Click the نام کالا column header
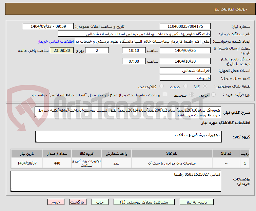256x211 pixels. pos(172,154)
